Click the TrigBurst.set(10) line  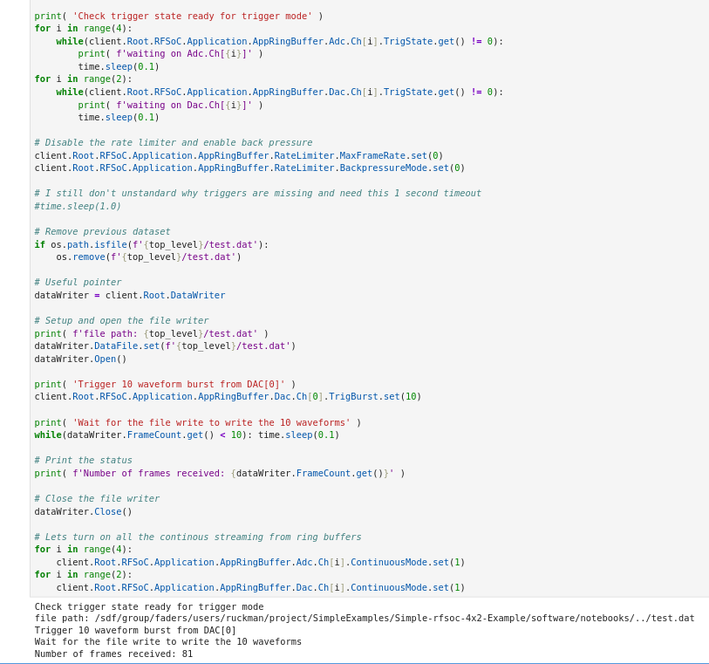[228, 396]
